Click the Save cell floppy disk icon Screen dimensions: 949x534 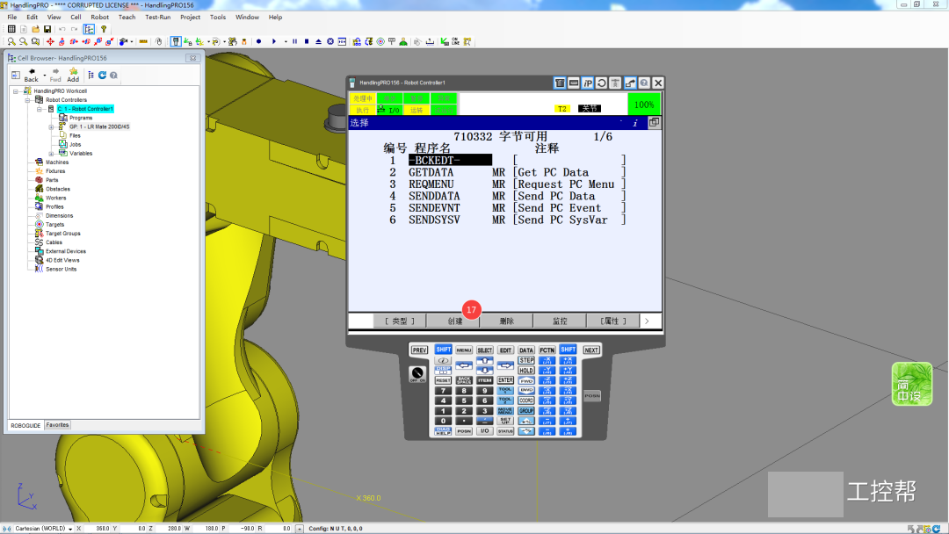click(x=47, y=29)
